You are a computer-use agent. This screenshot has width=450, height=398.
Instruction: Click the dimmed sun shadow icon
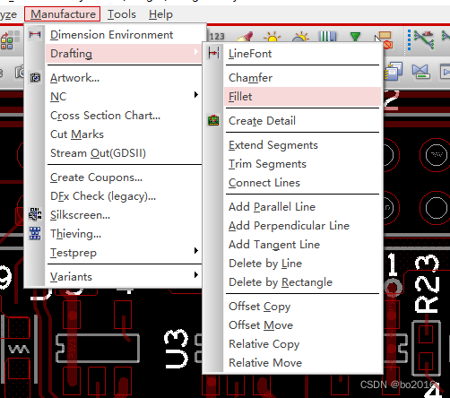(300, 37)
